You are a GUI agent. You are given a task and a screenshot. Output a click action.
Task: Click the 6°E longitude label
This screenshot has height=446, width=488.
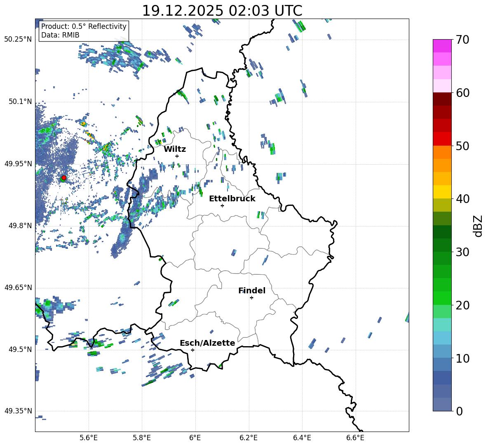coord(195,438)
